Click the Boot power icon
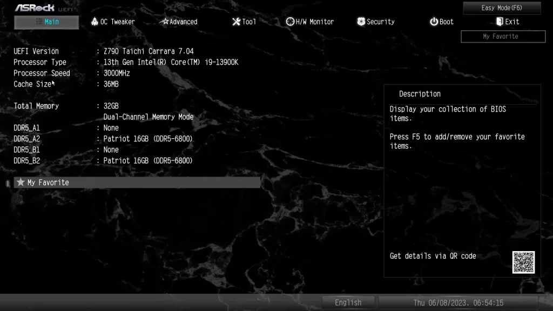Viewport: 553px width, 311px height. [434, 22]
